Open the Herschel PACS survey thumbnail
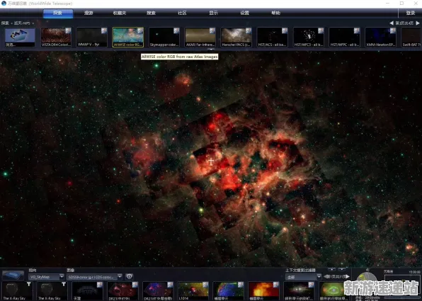 (x=236, y=38)
